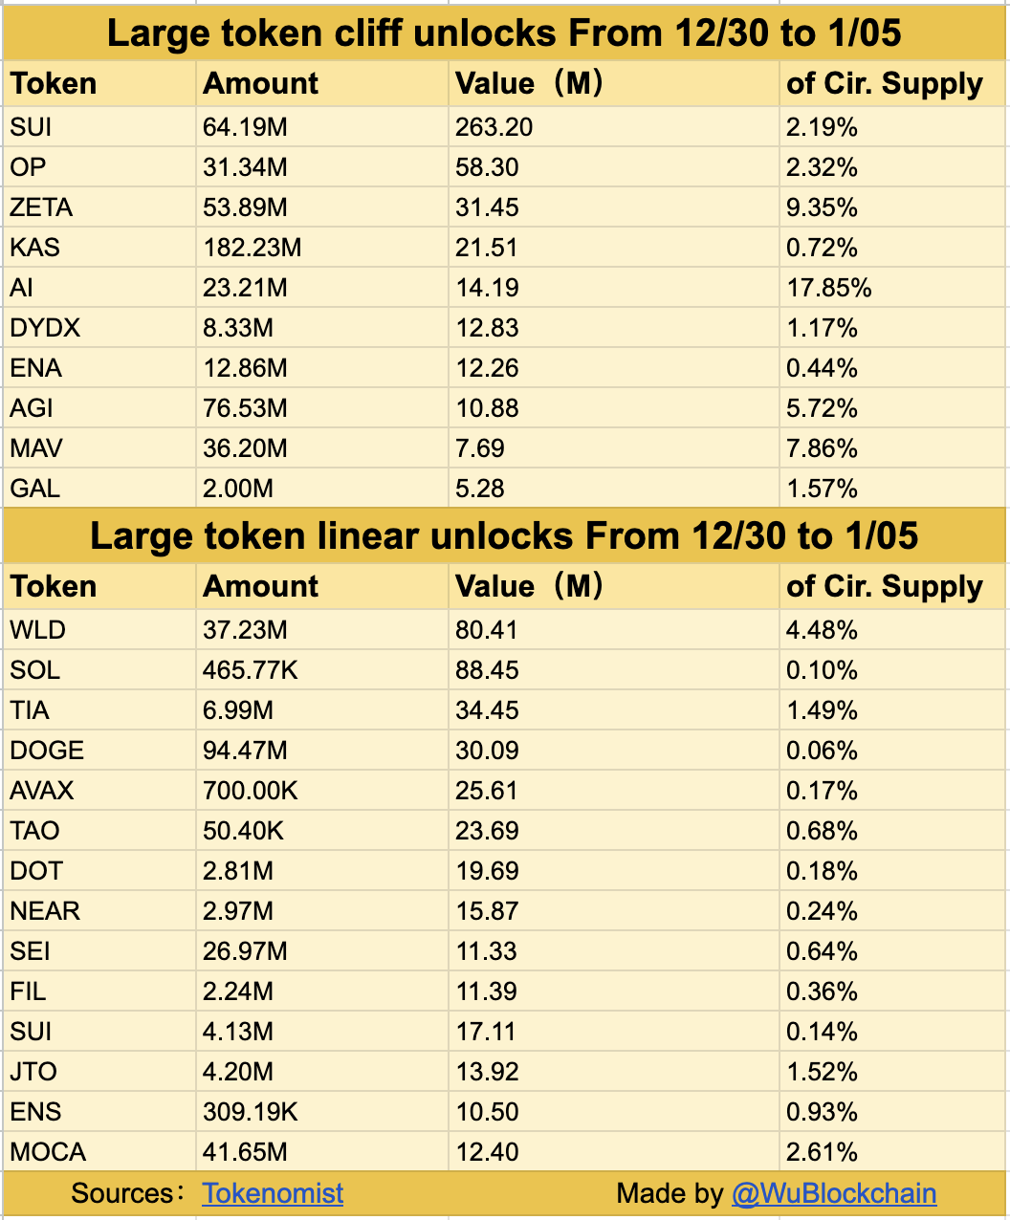The height and width of the screenshot is (1220, 1010).
Task: Click the MOCA supply 2.61% cell
Action: (822, 1152)
